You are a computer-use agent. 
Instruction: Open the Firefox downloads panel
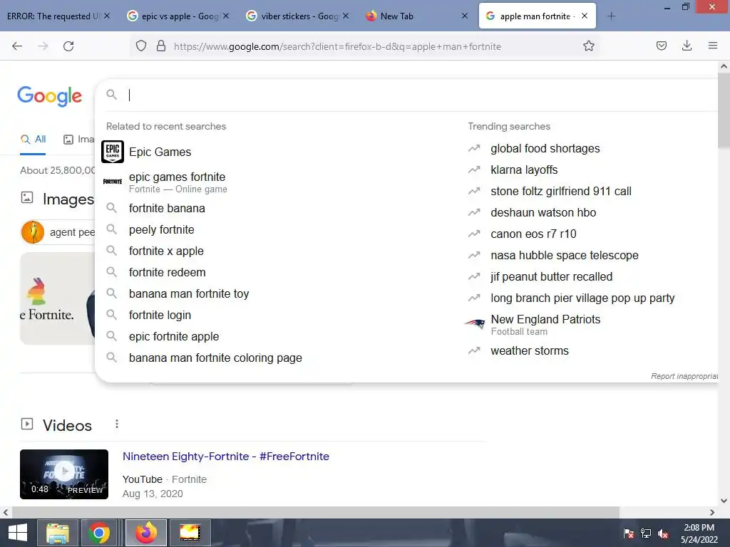[687, 46]
